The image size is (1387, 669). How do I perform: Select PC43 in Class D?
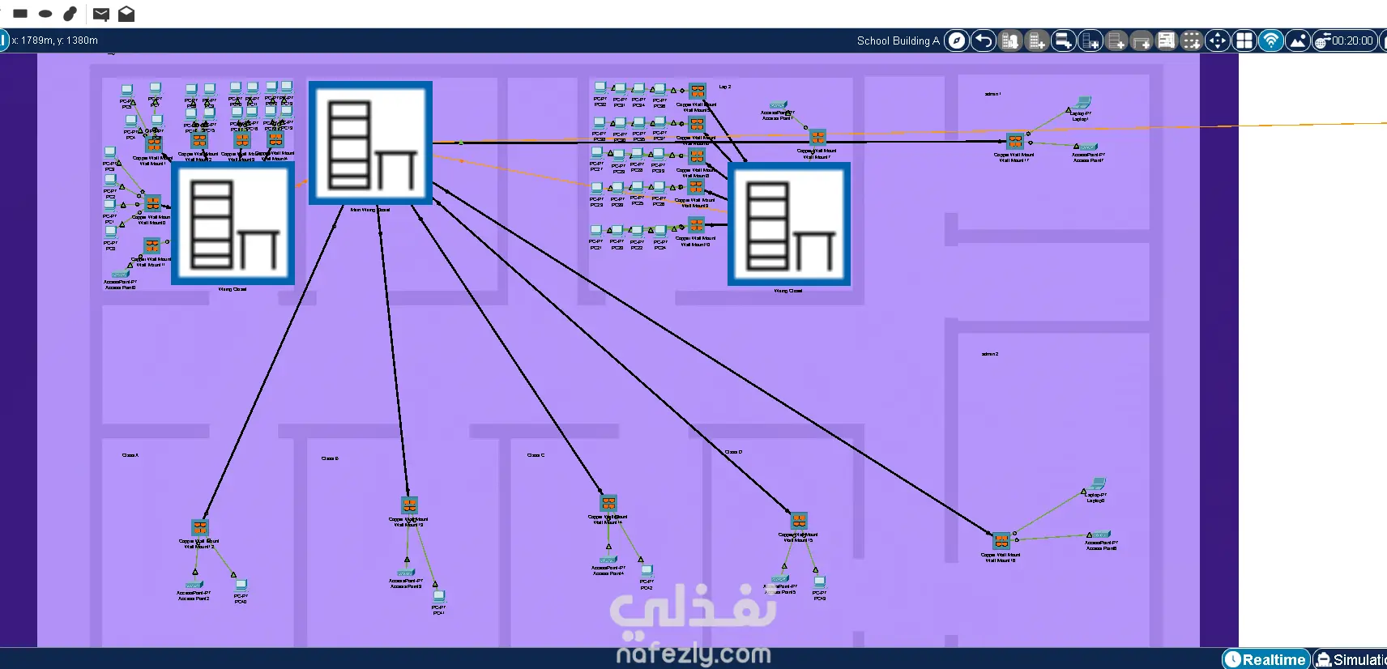pyautogui.click(x=820, y=583)
